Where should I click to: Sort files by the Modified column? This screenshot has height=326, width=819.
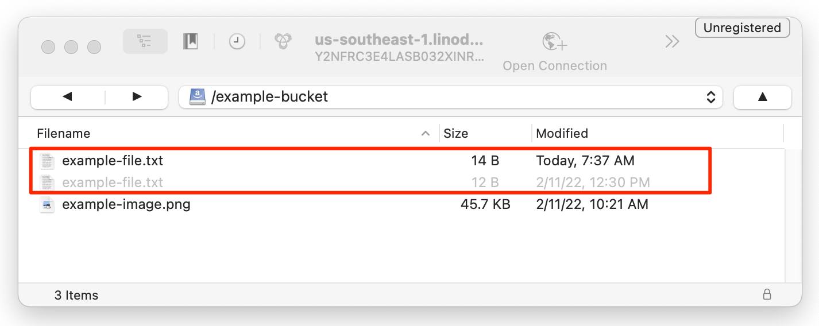coord(562,134)
